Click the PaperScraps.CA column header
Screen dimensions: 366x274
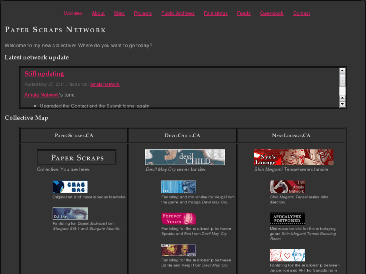pos(74,135)
